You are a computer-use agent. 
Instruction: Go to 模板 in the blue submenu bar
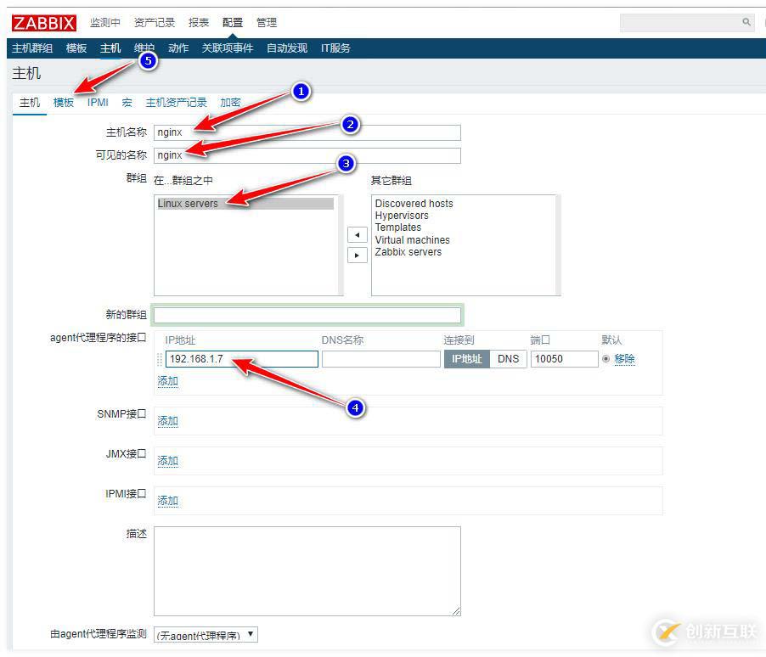(x=76, y=48)
